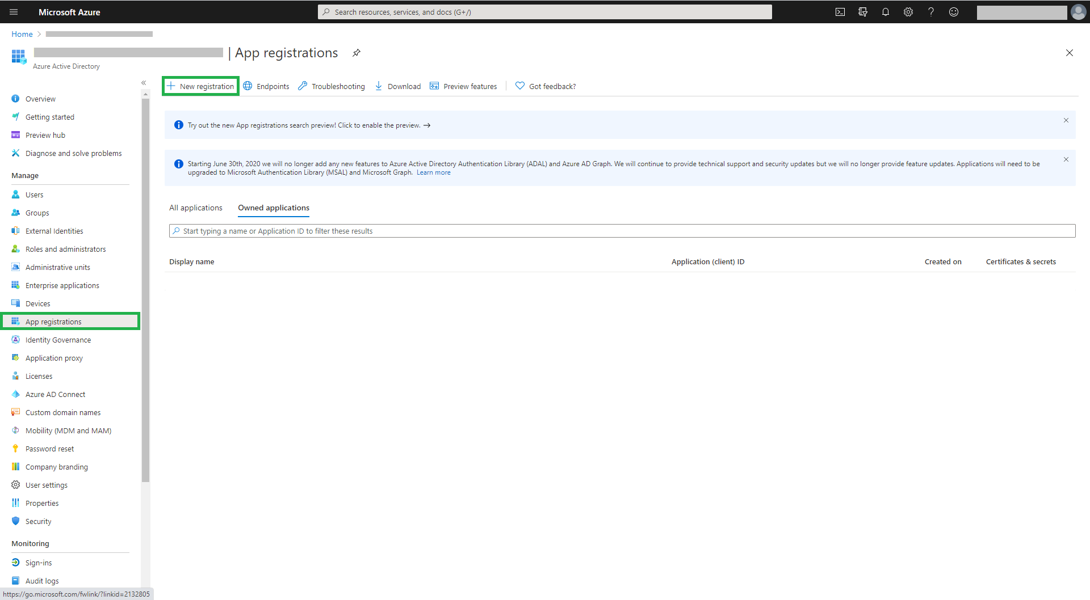Open Cloud Shell from the top bar

[x=840, y=12]
